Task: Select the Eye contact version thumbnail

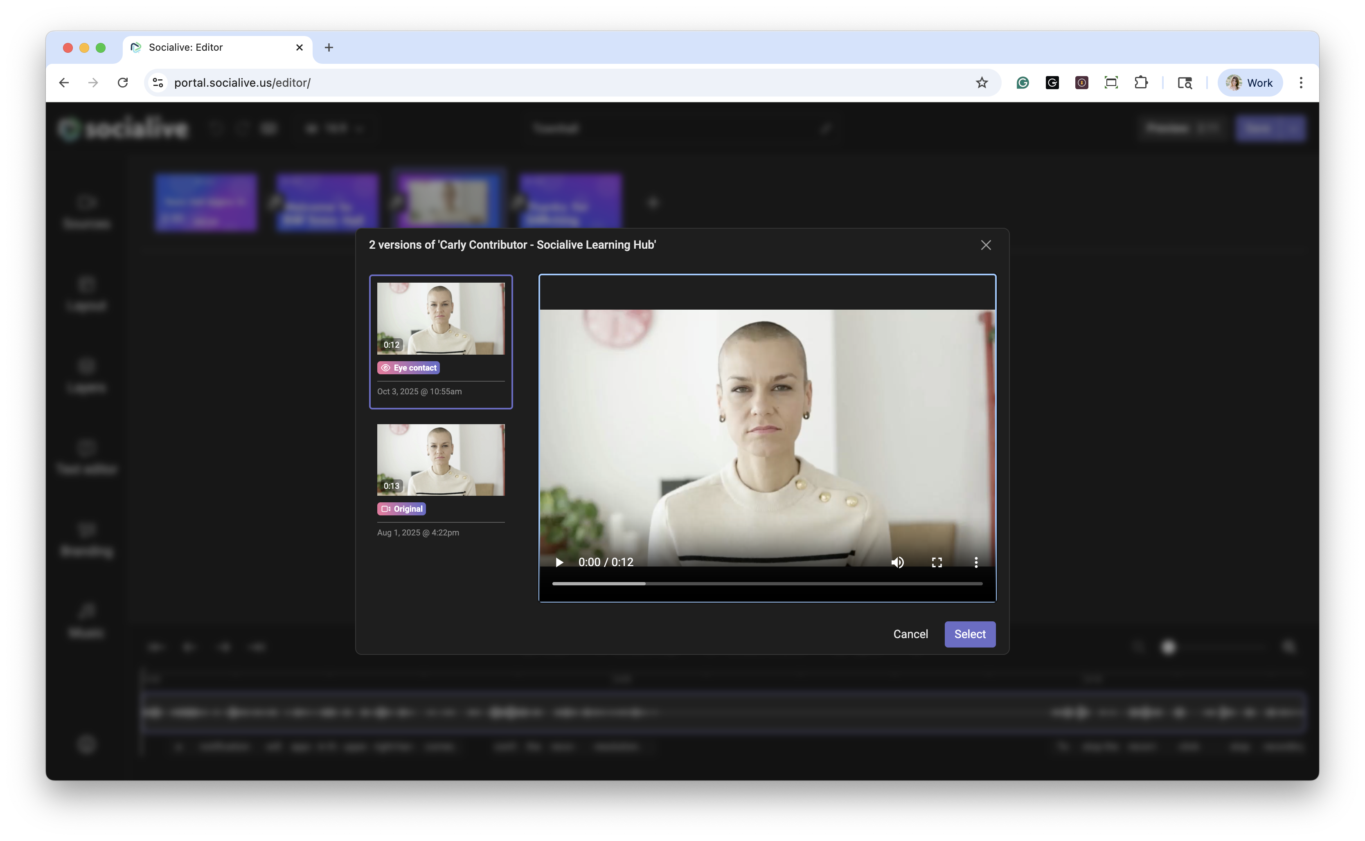Action: (x=441, y=318)
